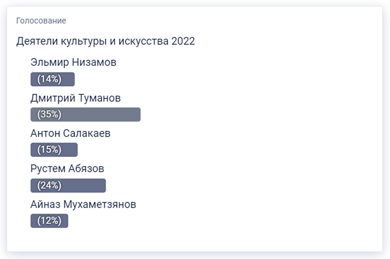Select the candidate Эльмир Низамов
Screen dimensions: 390x259
[x=73, y=62]
